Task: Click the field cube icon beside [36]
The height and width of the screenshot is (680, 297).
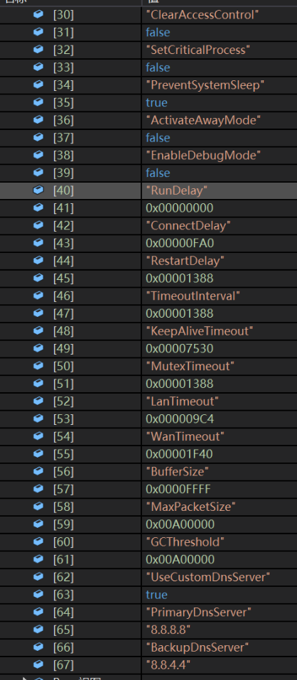Action: (x=38, y=119)
